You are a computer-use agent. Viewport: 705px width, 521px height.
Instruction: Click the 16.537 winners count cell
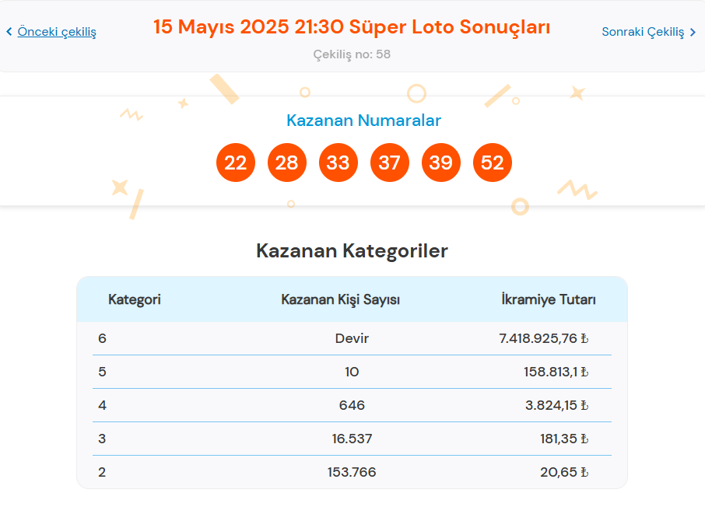point(352,439)
